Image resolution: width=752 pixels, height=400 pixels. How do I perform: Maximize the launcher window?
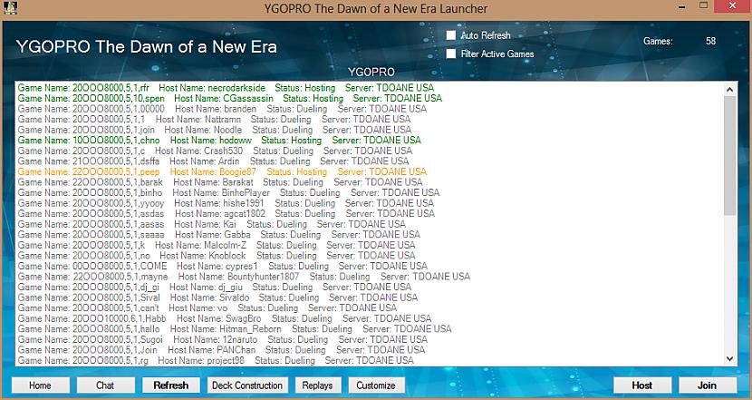pos(704,5)
